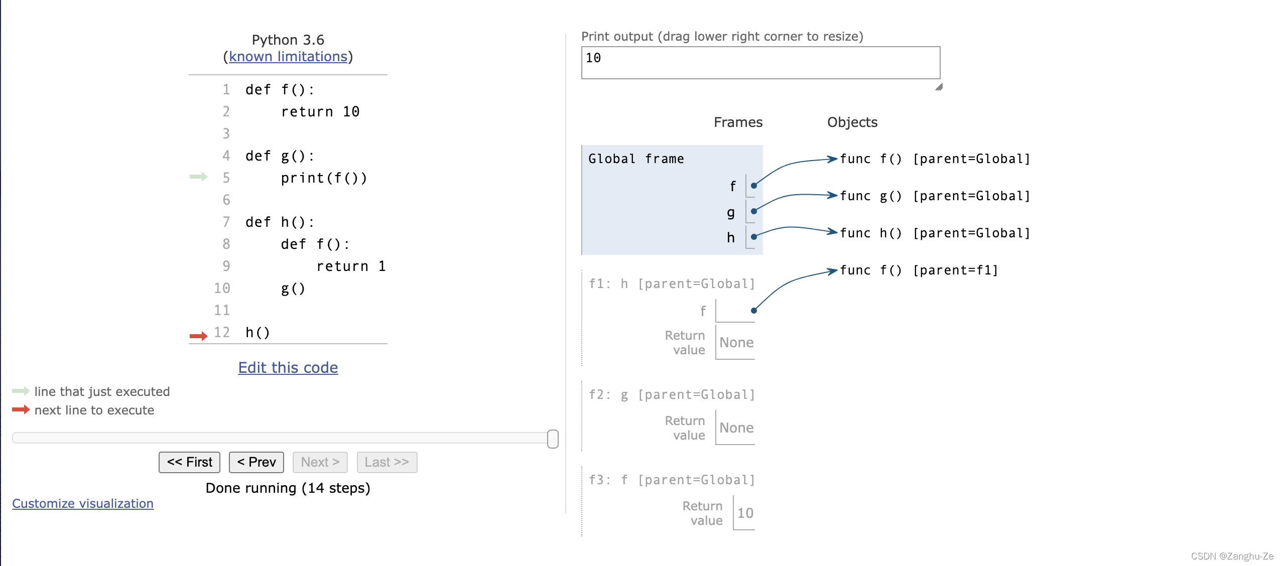Open the Customize visualization link
Image resolution: width=1281 pixels, height=566 pixels.
coord(83,503)
